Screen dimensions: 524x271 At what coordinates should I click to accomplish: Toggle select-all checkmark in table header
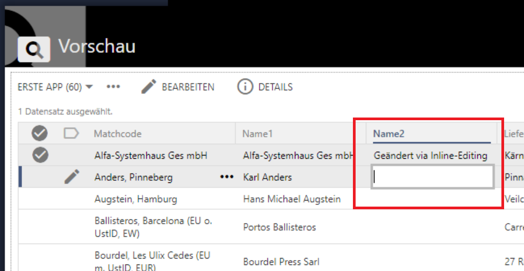coord(40,134)
